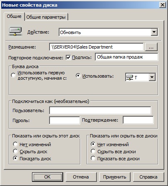Screen dimensions: 168x186
Task: Click into the Пароль field
Action: click(64, 120)
